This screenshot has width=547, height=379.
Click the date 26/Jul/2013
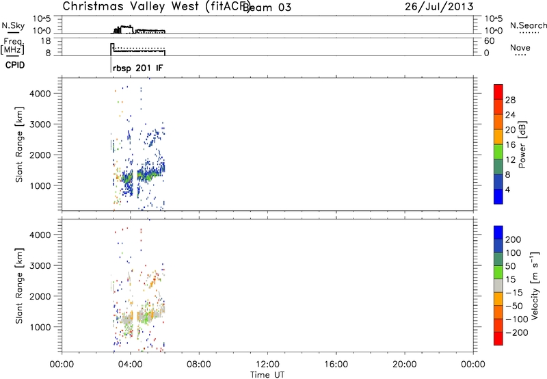click(439, 7)
